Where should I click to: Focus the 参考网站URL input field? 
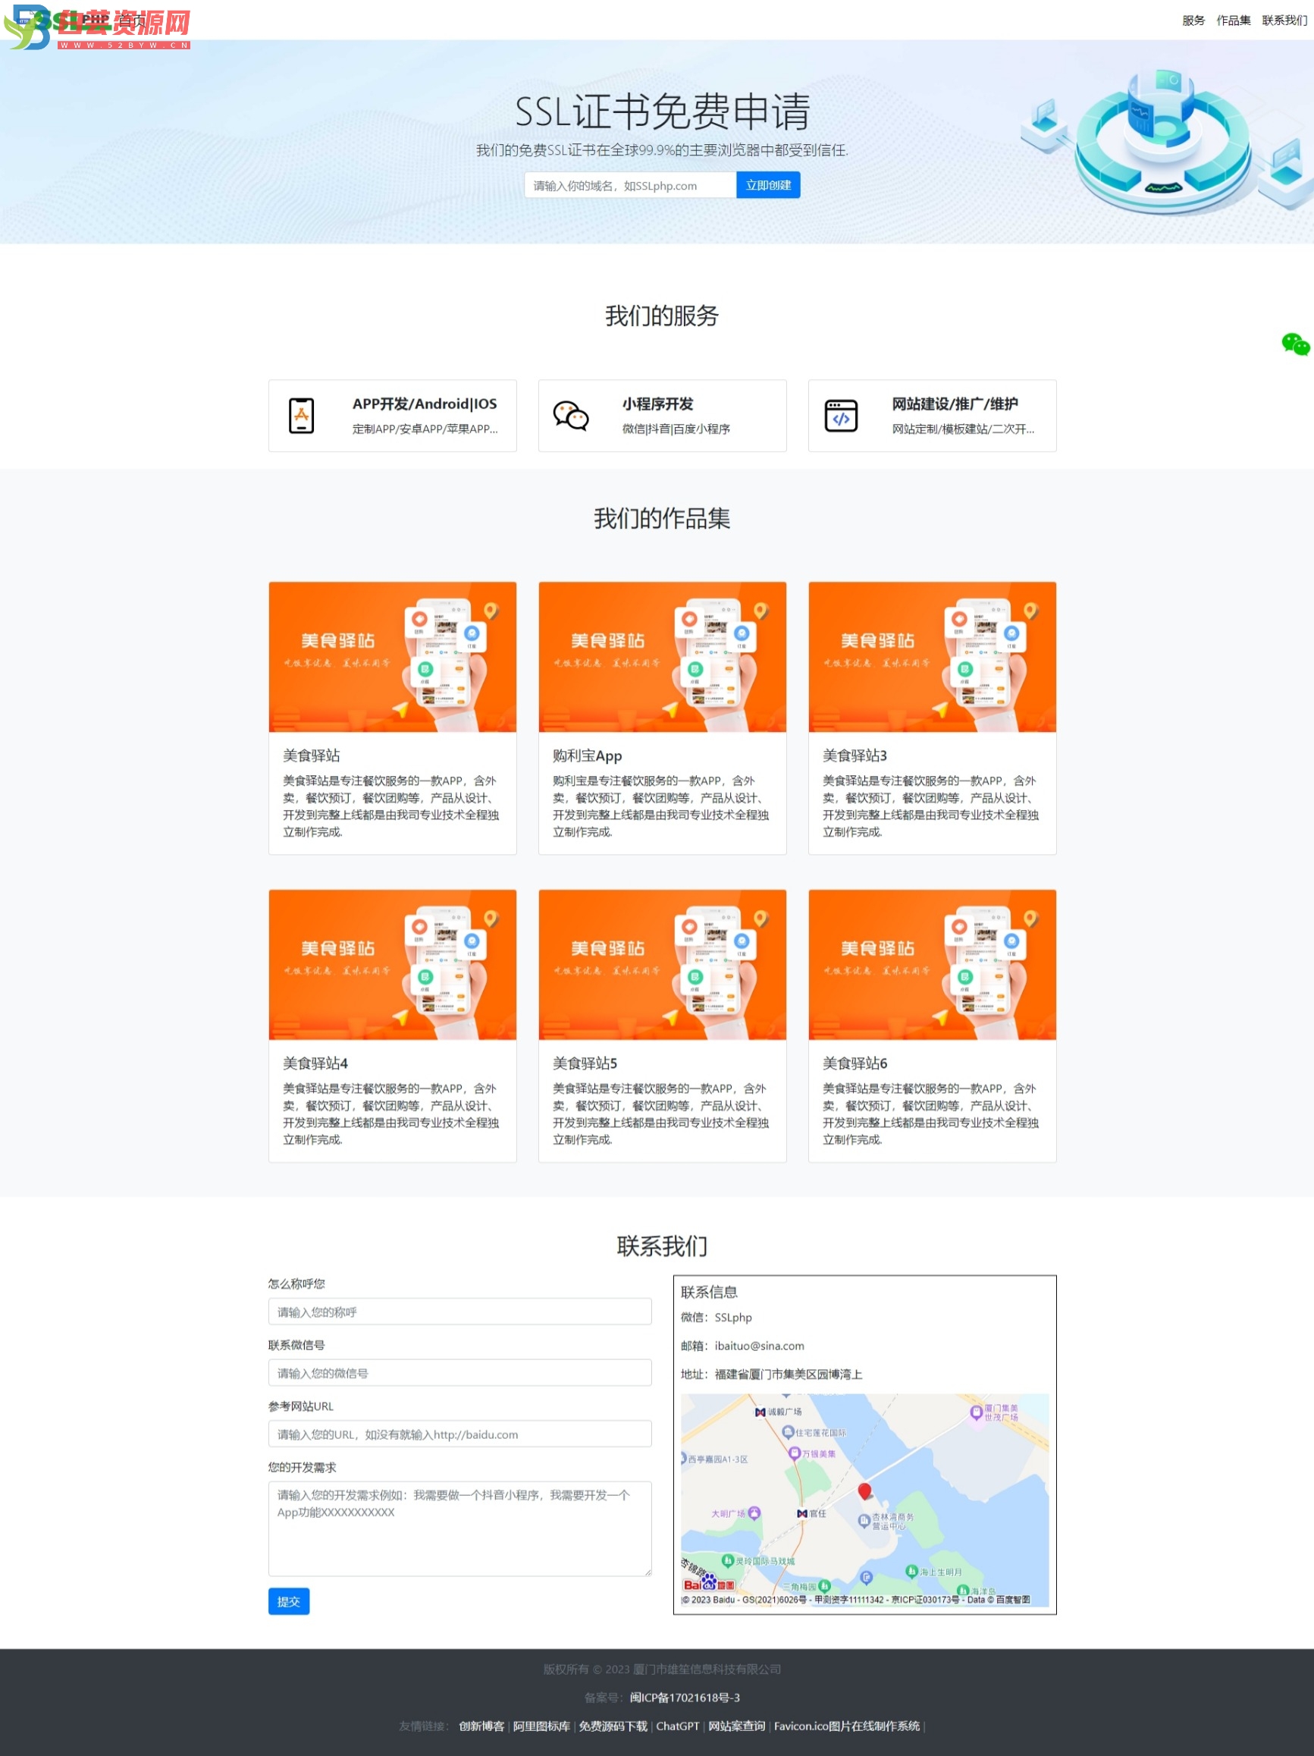(x=459, y=1434)
